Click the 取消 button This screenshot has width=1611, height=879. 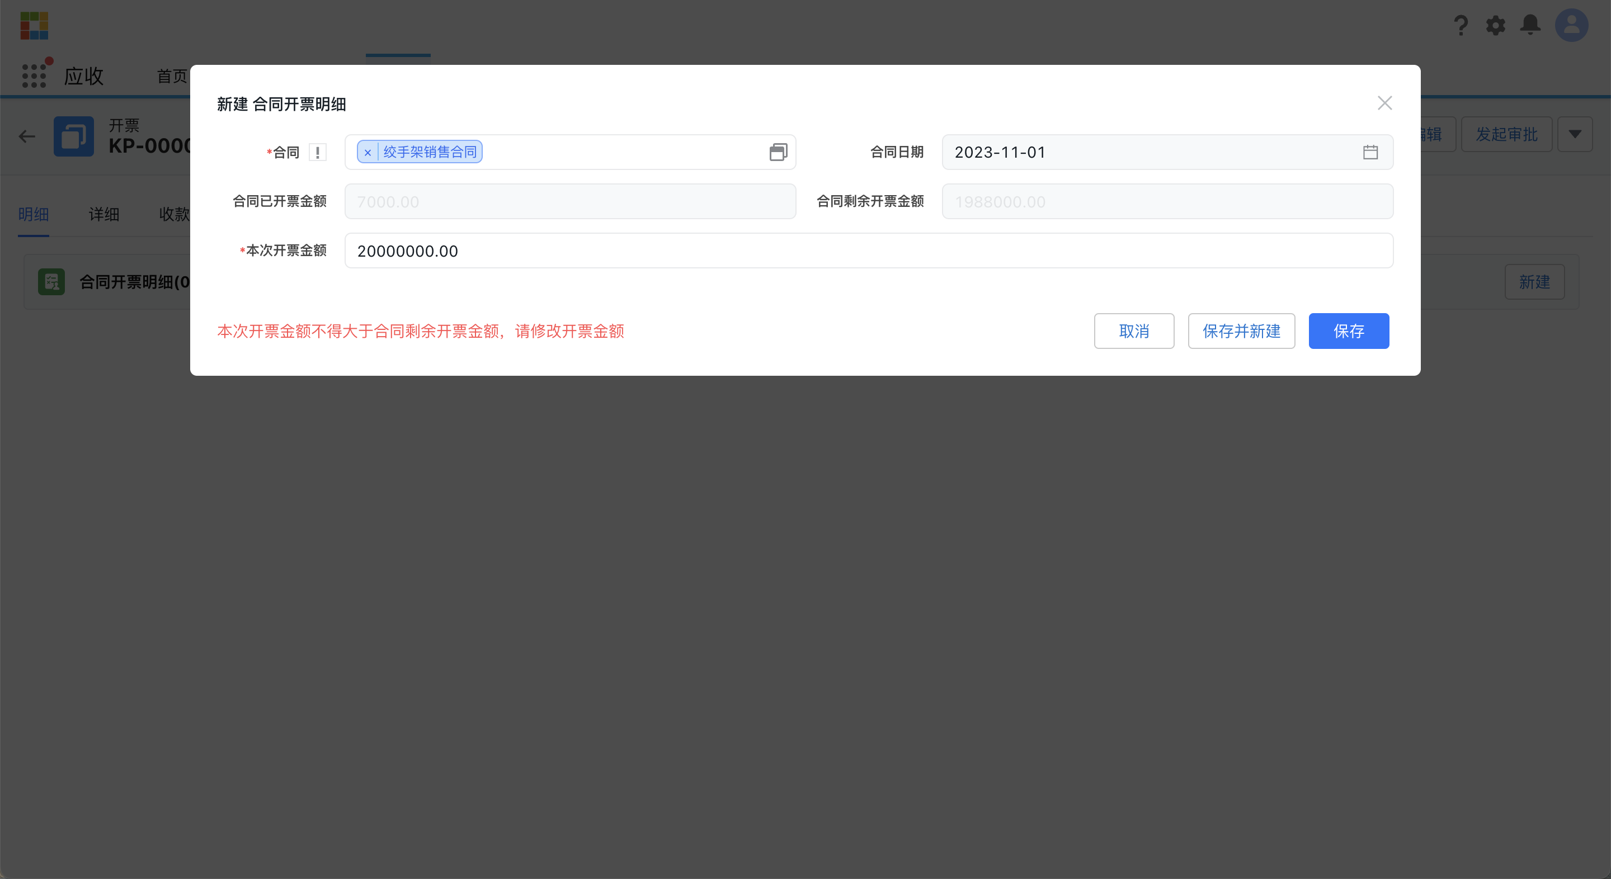[x=1134, y=330]
